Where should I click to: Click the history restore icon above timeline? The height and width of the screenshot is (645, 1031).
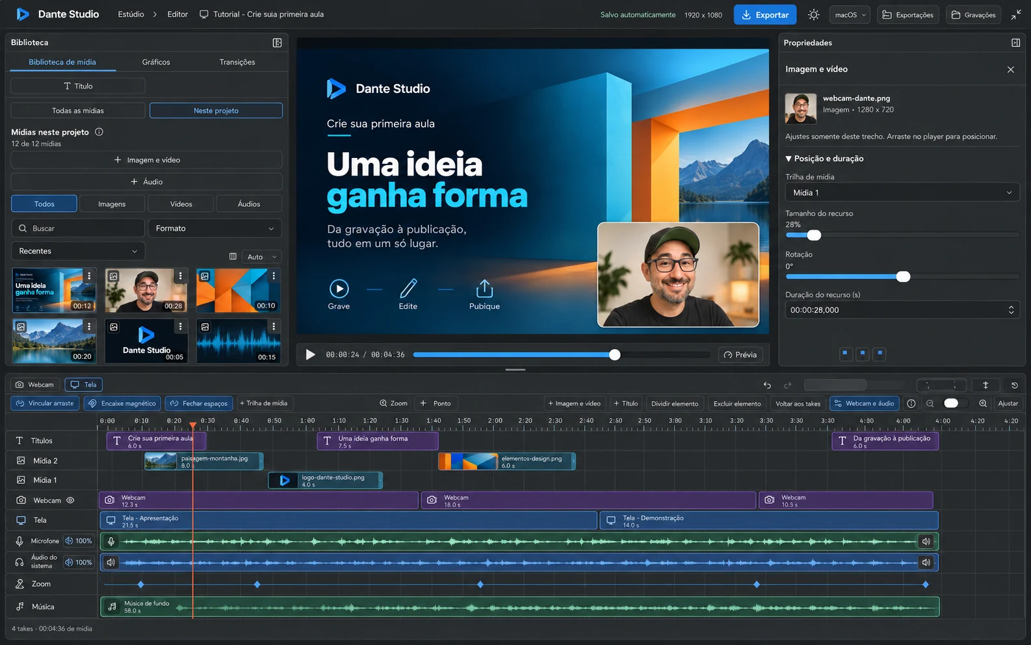tap(1014, 385)
